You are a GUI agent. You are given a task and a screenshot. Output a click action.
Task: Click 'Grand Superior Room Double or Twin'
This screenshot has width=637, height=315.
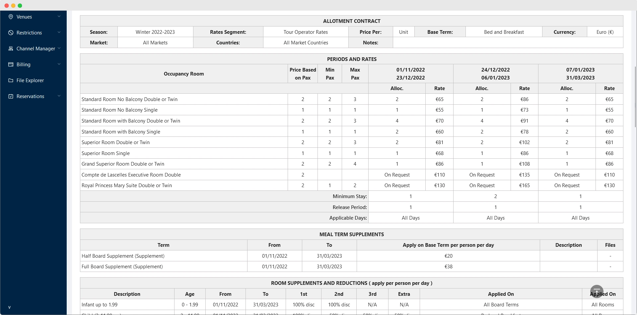coord(123,164)
